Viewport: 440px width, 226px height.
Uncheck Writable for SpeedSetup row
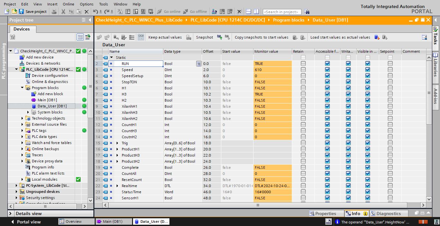coord(348,76)
